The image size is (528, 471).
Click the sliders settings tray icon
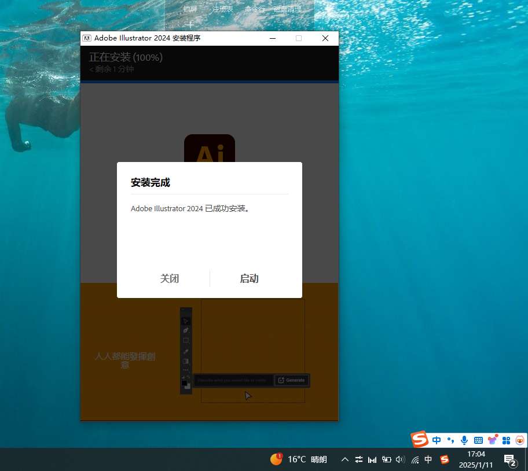tap(358, 459)
